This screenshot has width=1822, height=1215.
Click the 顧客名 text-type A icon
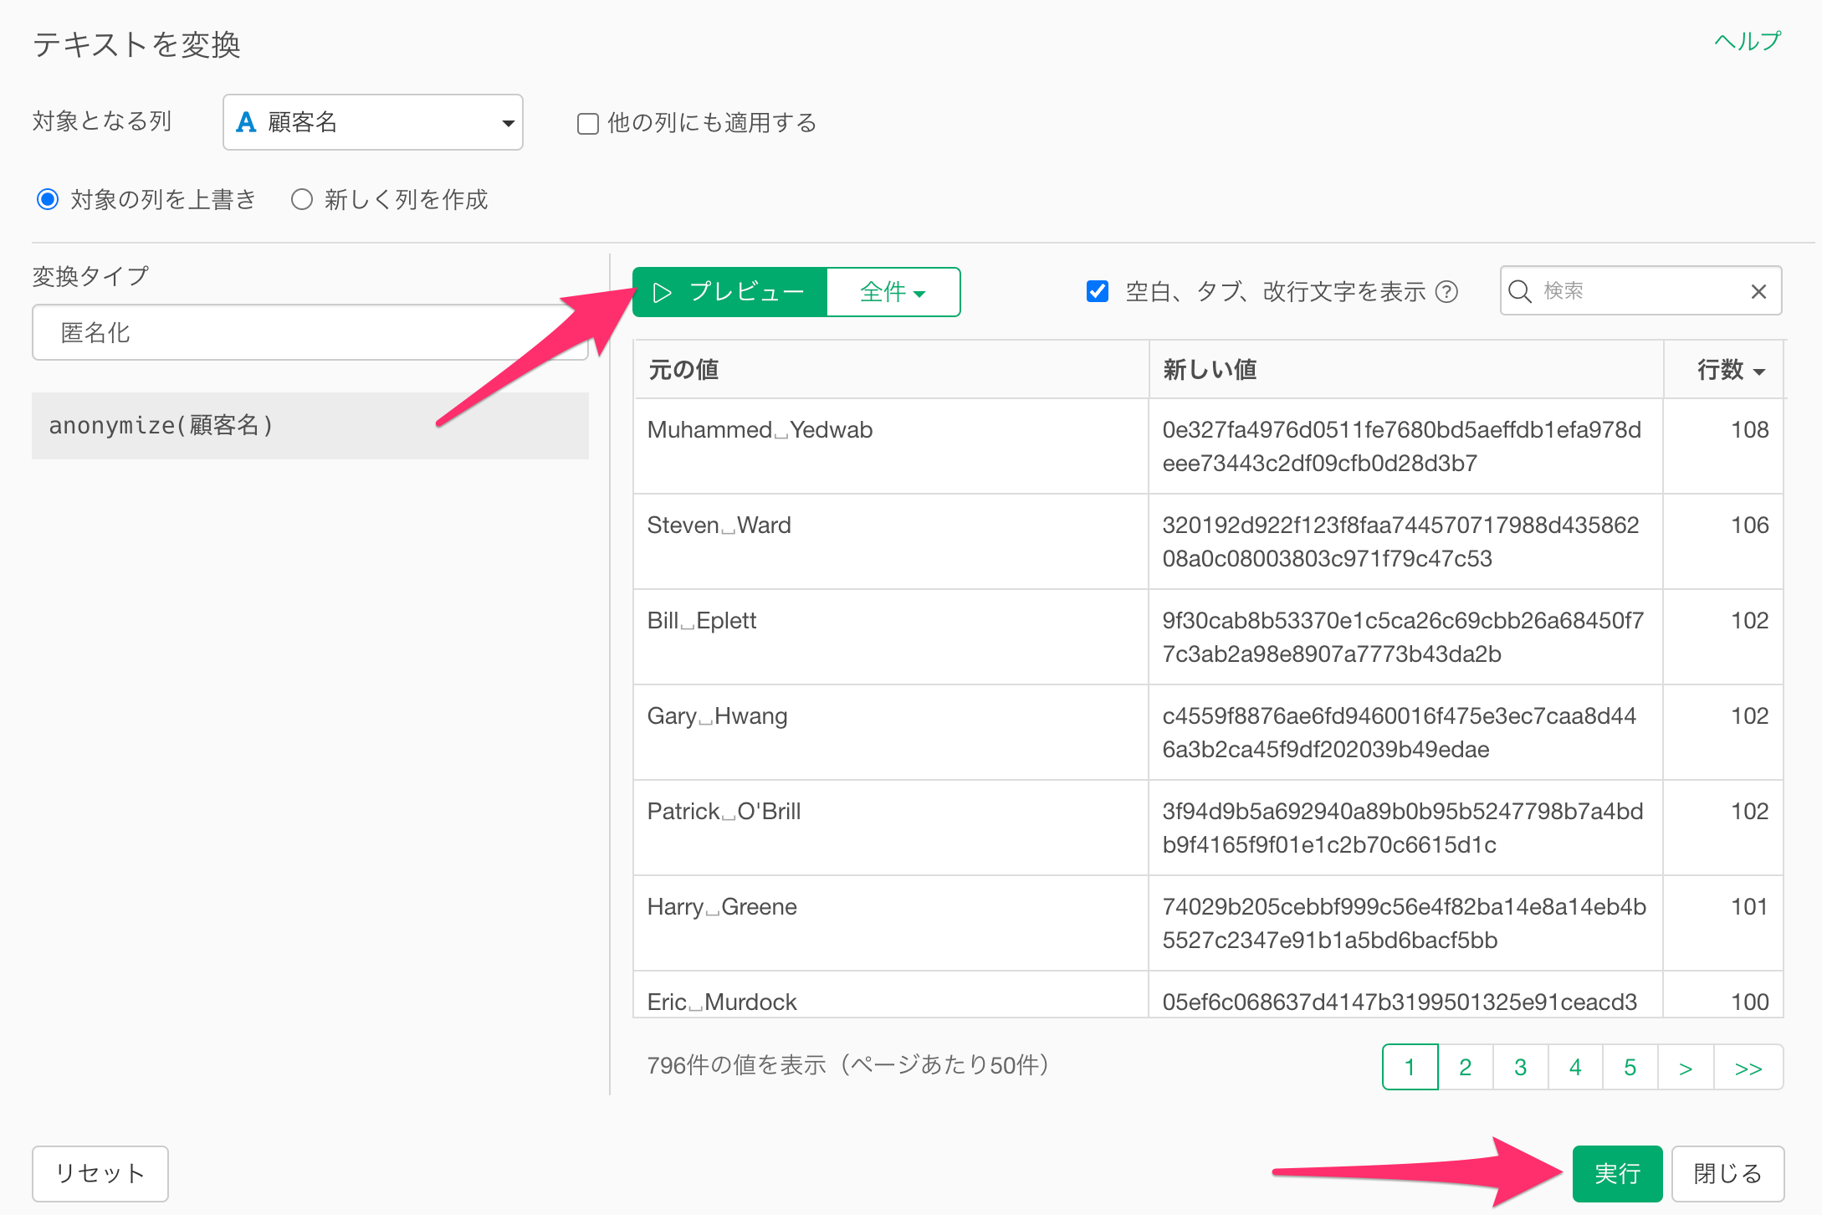246,122
